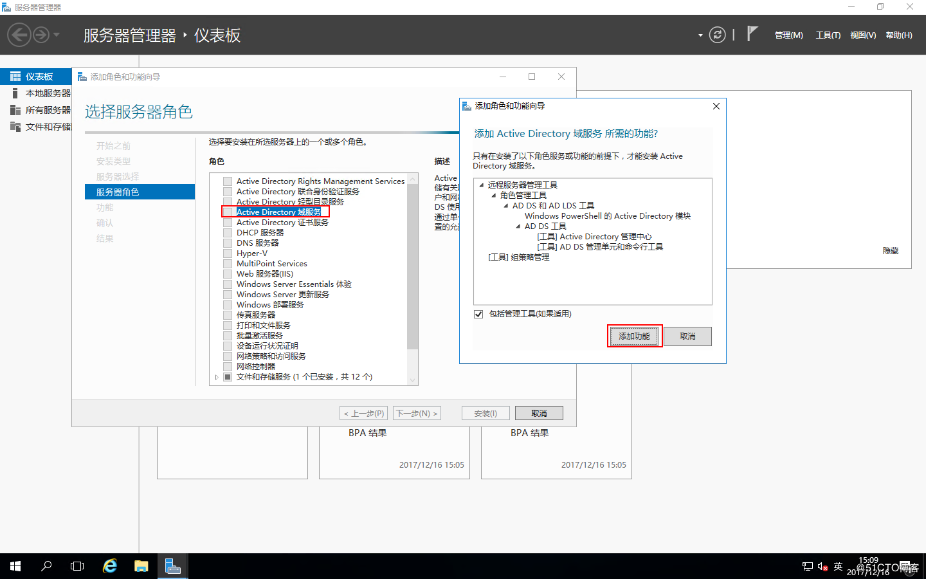
Task: Toggle 包括管理工具(如果适用) checkbox
Action: click(478, 314)
